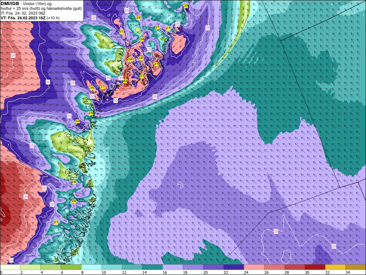Select the 24–26 m/s pink legend swatch

(x=254, y=267)
